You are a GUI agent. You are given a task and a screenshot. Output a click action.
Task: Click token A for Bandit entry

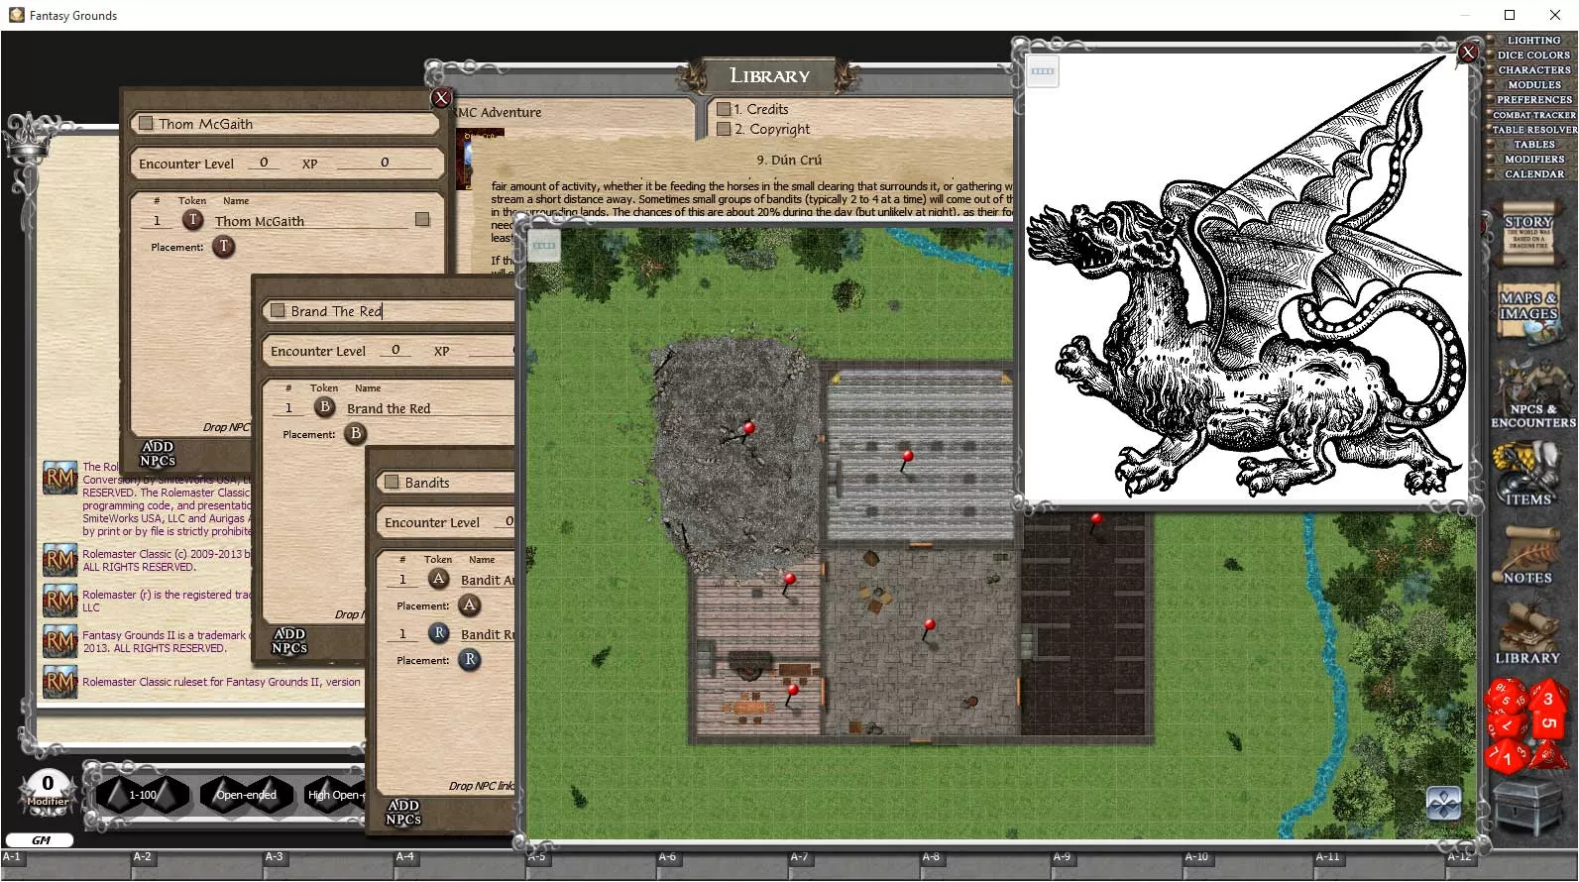(438, 579)
